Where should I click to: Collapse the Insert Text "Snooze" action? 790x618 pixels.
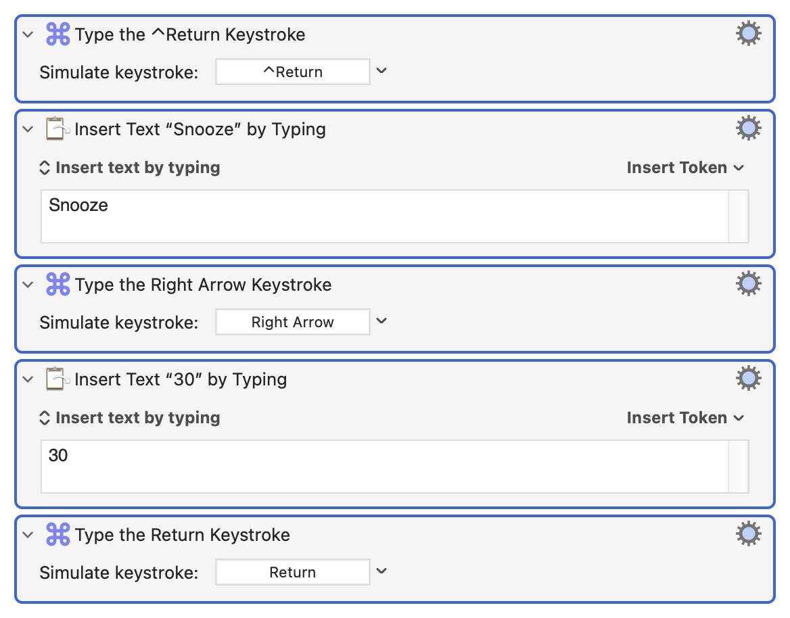(28, 129)
